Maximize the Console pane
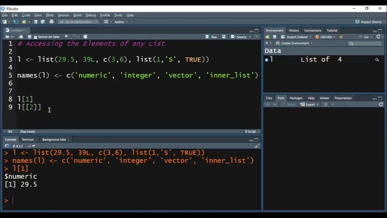The image size is (387, 218). pos(256,140)
